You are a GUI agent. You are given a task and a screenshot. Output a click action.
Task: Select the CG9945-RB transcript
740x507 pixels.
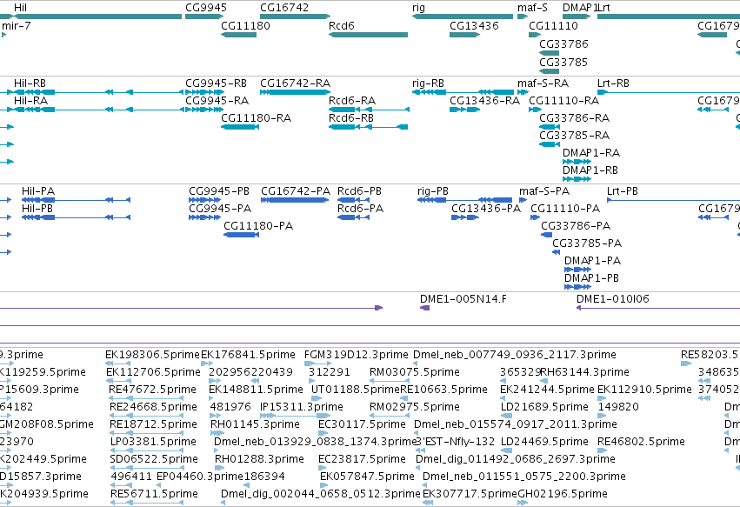[204, 92]
